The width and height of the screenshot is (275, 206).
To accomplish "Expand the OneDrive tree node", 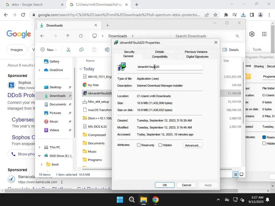I will (x=39, y=70).
